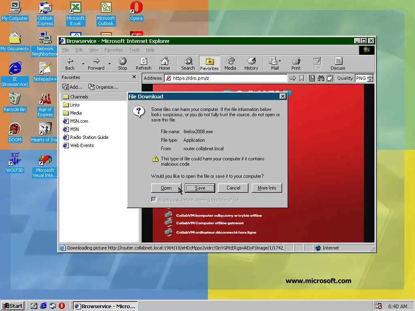The image size is (415, 311).
Task: Click Add... in Favorites pane
Action: (x=72, y=87)
